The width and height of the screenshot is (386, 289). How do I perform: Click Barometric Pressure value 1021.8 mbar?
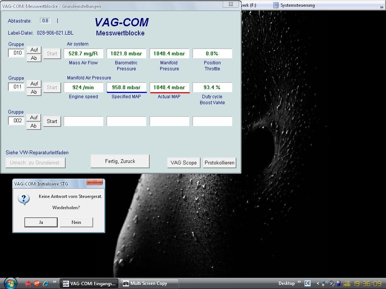coord(126,53)
